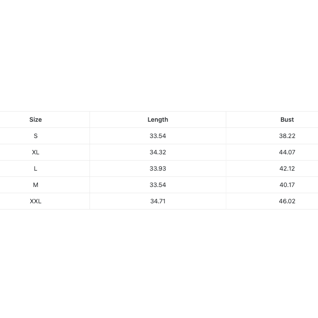Click the XL length value 34.32
This screenshot has height=318, width=318.
(158, 152)
